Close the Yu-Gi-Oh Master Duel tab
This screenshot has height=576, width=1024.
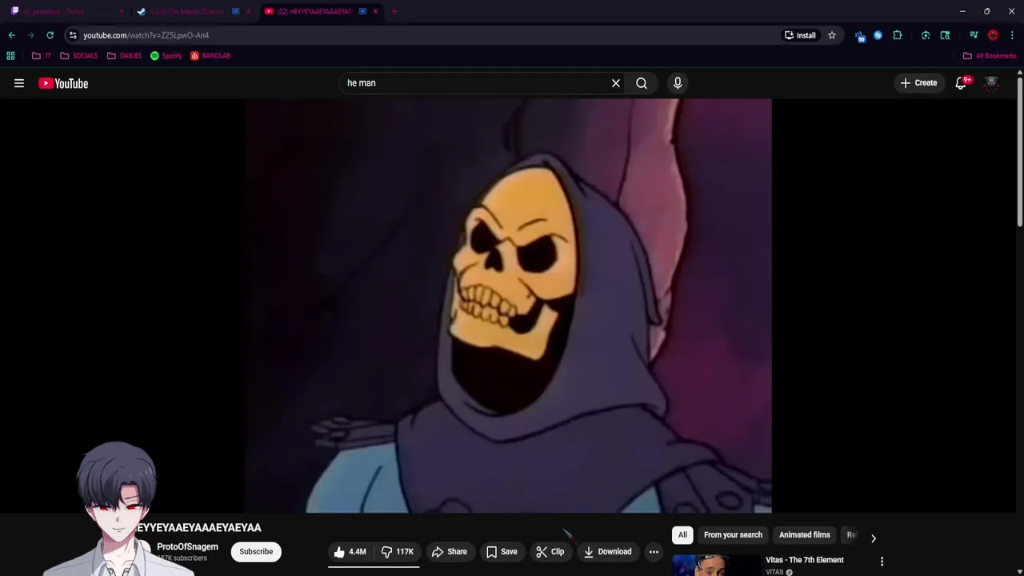coord(248,11)
